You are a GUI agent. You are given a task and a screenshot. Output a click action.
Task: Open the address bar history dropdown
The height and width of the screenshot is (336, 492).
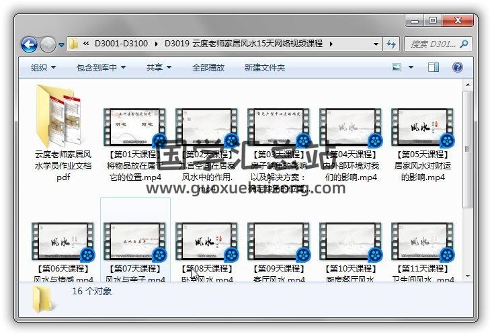(x=376, y=44)
